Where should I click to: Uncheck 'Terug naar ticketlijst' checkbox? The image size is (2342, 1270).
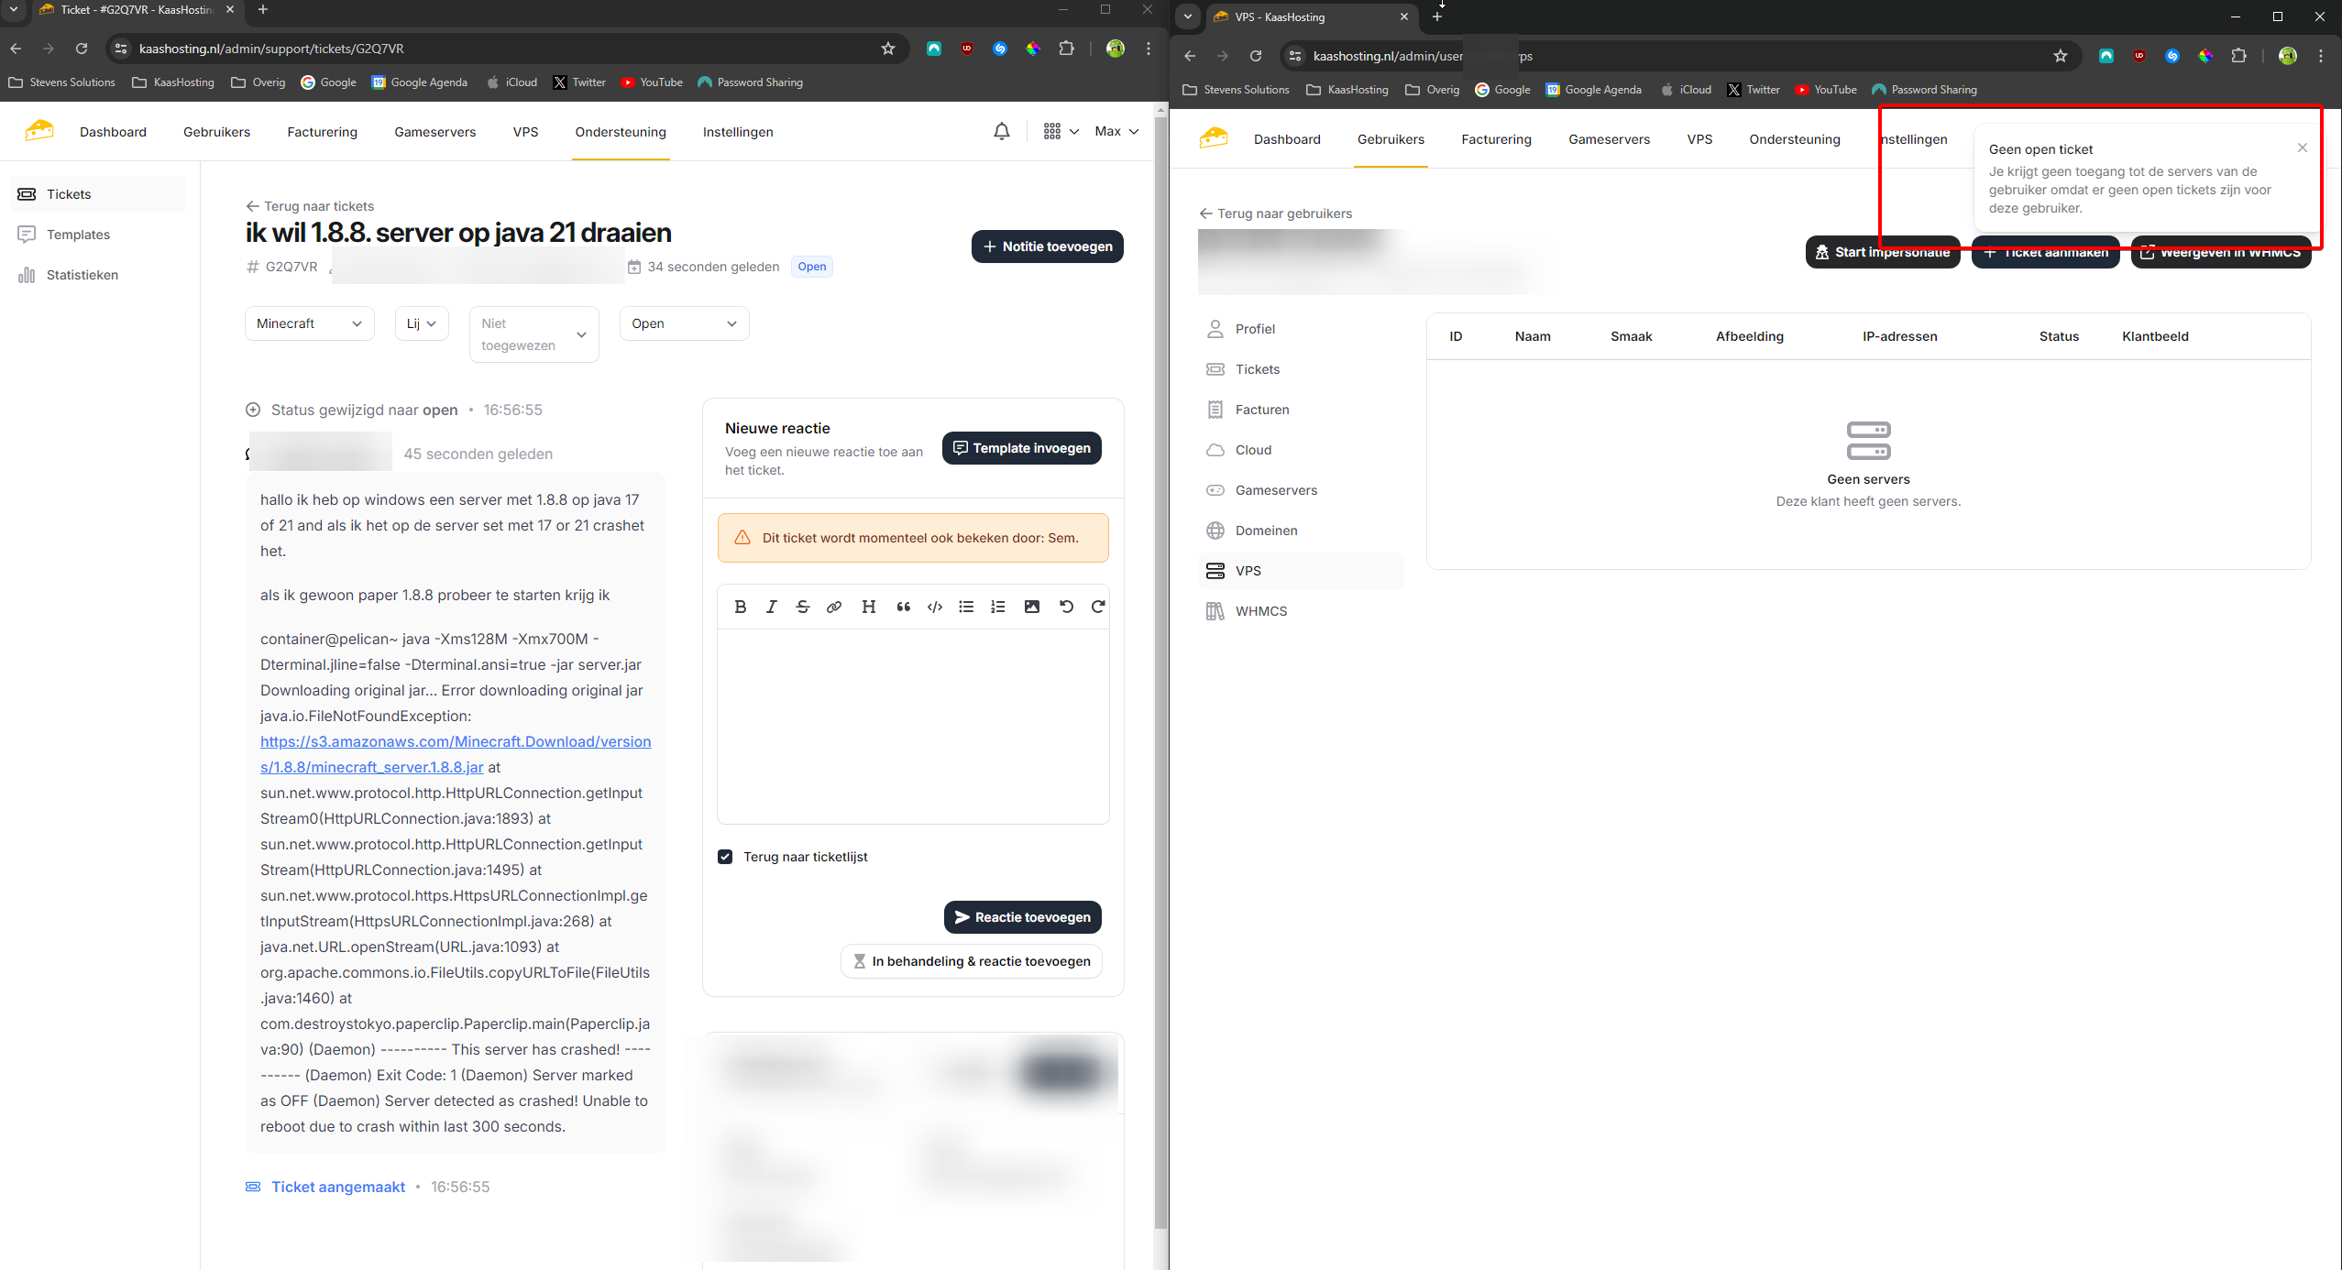(725, 857)
